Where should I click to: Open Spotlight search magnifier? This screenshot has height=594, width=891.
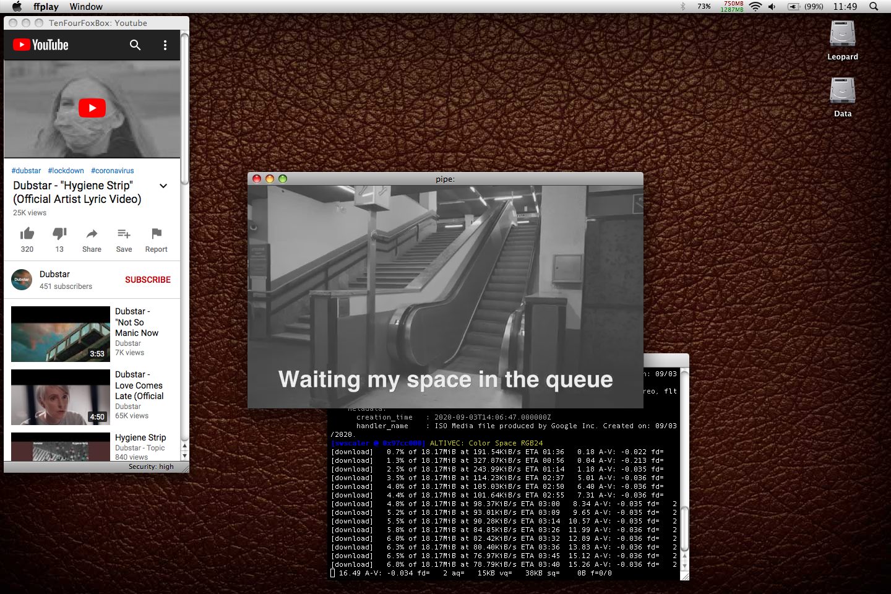(874, 6)
